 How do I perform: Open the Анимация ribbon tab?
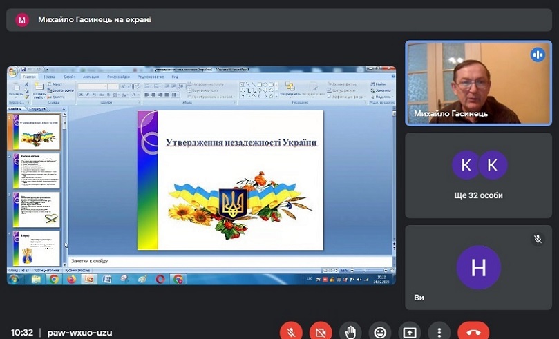[91, 77]
